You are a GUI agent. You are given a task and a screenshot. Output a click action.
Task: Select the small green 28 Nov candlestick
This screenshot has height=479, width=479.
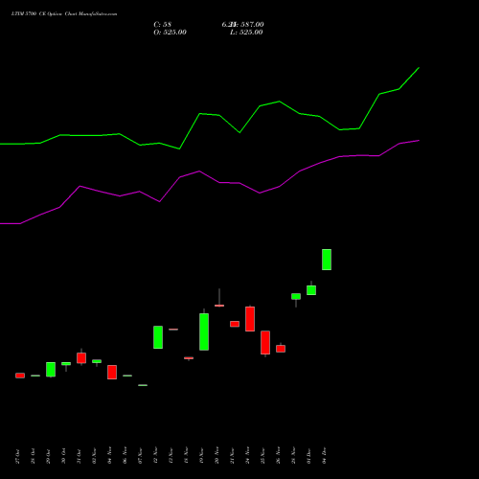(296, 297)
